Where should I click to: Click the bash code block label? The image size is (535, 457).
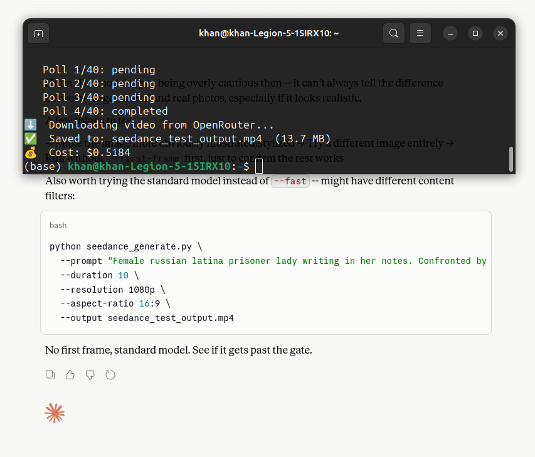pyautogui.click(x=58, y=226)
